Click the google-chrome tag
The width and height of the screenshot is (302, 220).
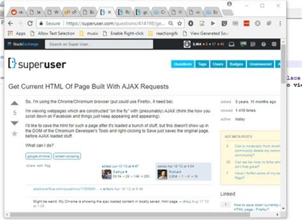click(39, 156)
